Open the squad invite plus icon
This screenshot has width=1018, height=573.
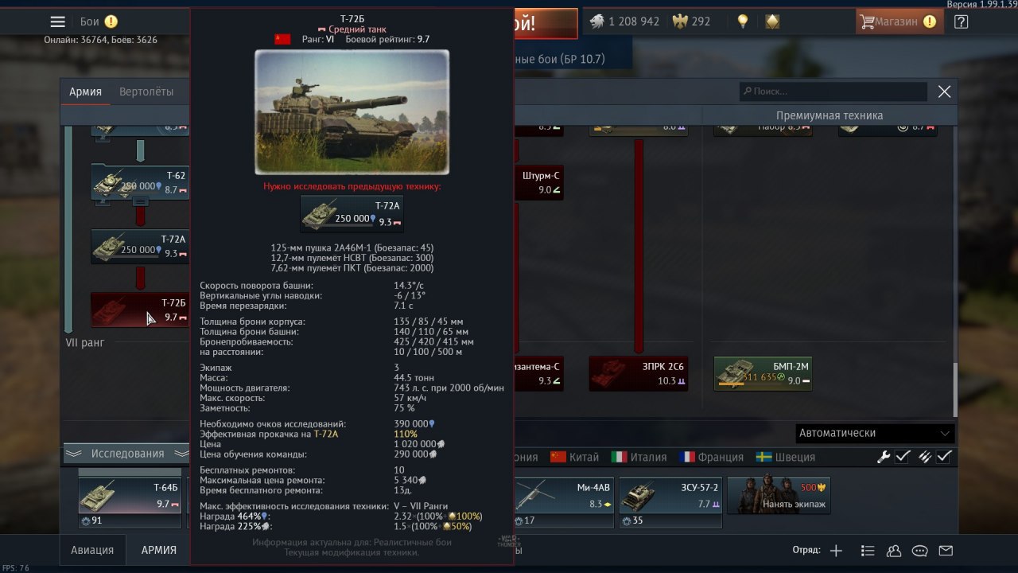[x=836, y=550]
